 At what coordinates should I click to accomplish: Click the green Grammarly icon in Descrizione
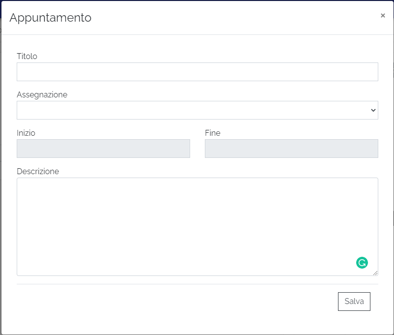[362, 263]
